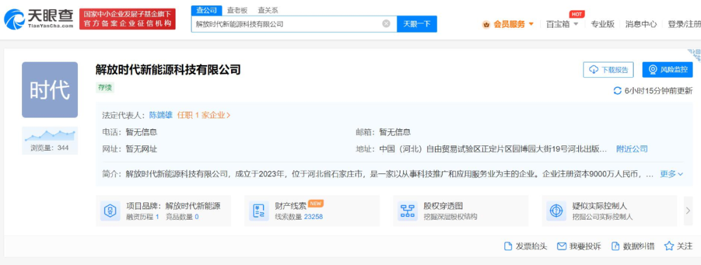
Task: Open the 股权穿透图 card
Action: (460, 211)
